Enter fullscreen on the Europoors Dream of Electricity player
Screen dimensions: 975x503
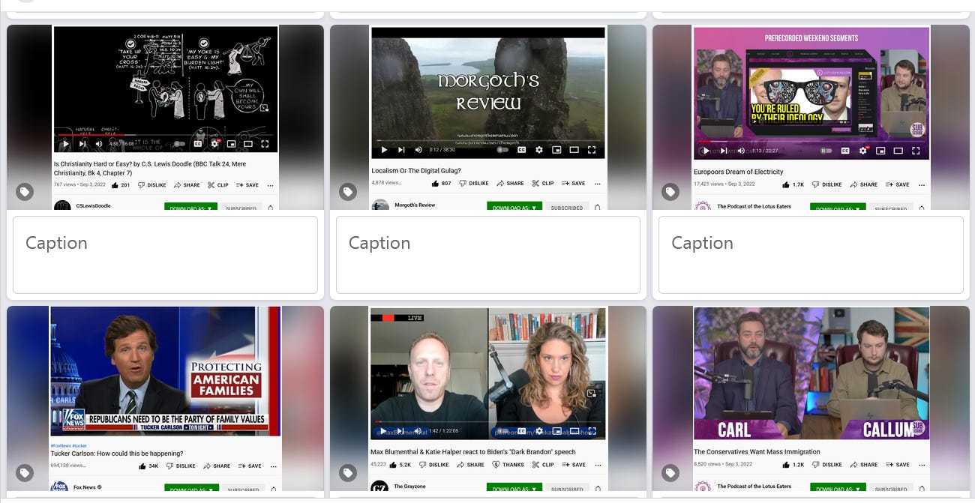coord(916,151)
